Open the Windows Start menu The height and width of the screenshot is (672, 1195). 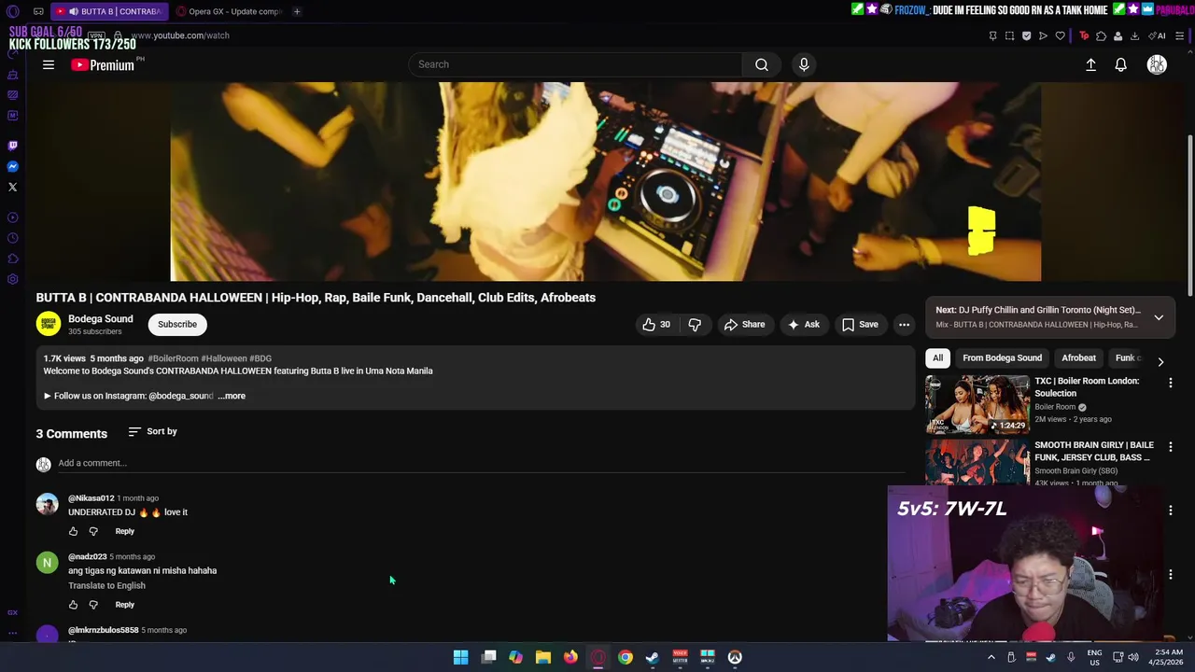coord(460,657)
